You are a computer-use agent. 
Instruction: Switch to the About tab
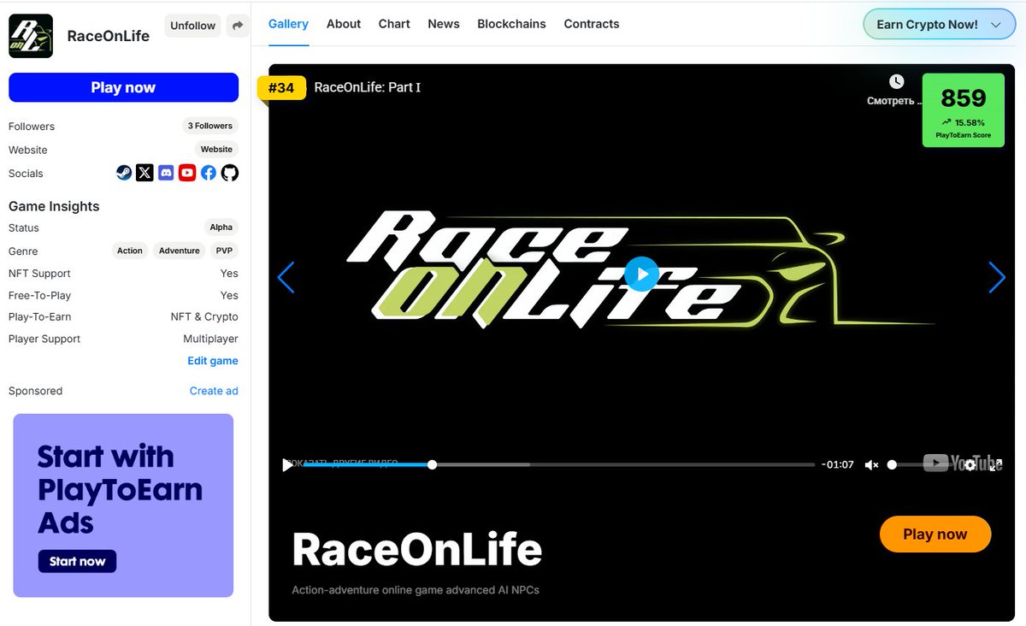pos(344,24)
